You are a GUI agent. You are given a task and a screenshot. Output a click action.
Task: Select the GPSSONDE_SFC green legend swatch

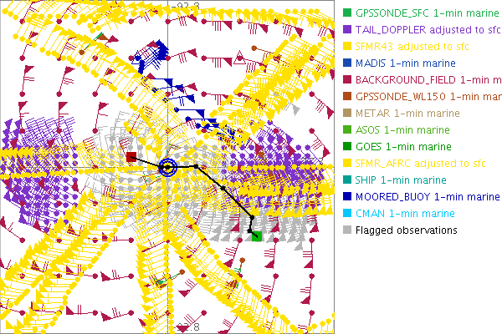pyautogui.click(x=347, y=13)
